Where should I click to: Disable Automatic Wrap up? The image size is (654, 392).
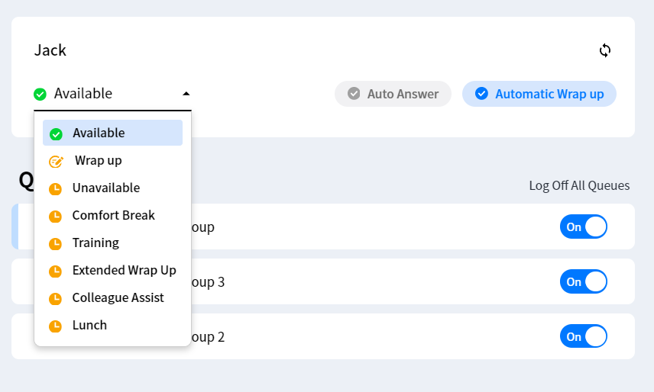539,94
